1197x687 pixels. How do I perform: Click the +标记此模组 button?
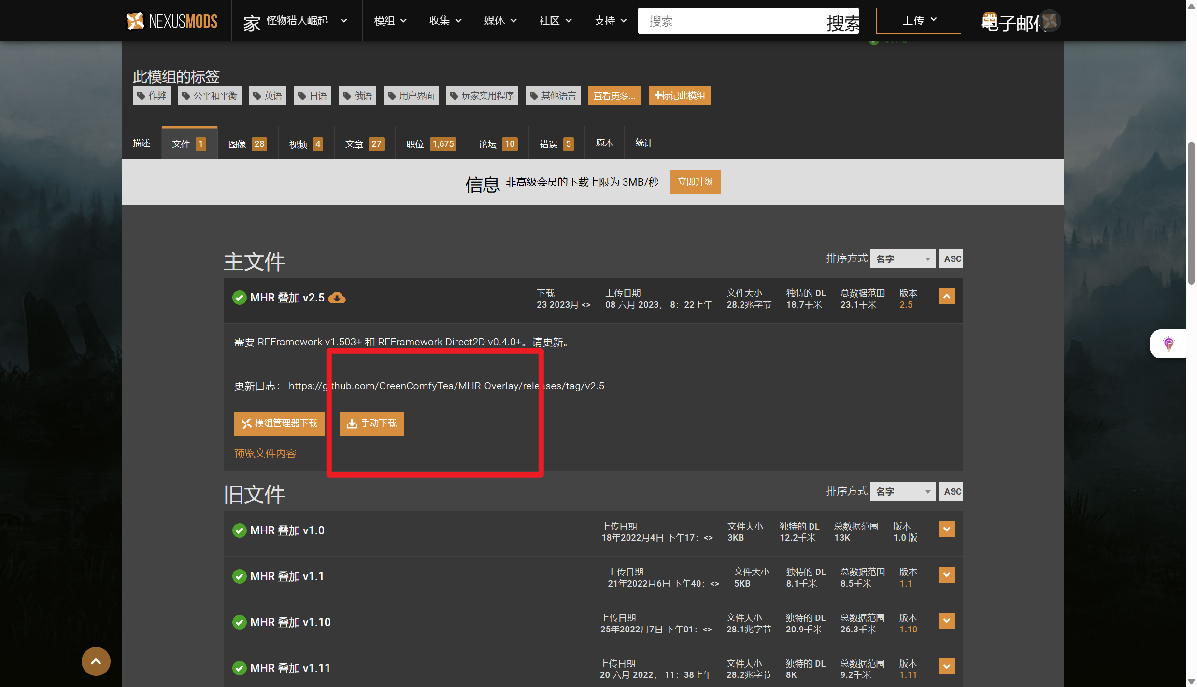click(x=680, y=96)
